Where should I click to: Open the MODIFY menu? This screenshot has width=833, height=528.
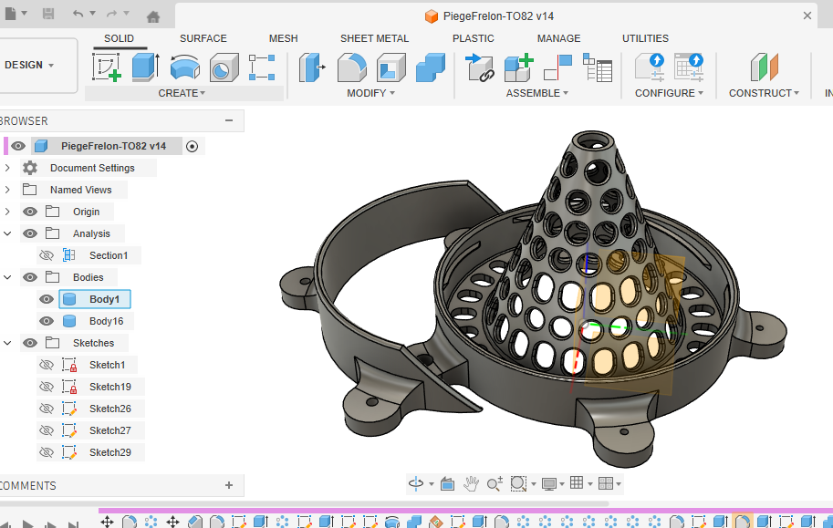coord(370,93)
